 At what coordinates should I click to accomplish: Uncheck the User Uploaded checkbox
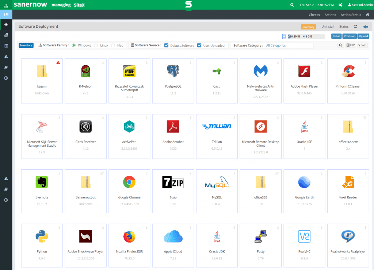199,45
